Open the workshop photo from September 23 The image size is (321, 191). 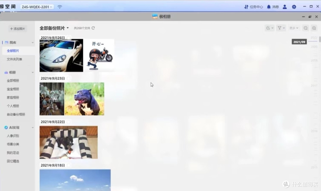coord(52,99)
